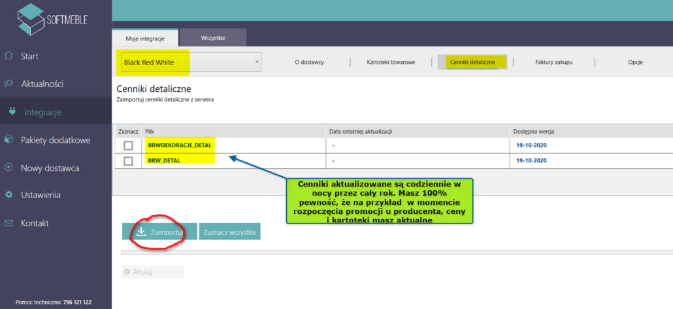This screenshot has width=673, height=309.
Task: Switch to the Wszystkie tab
Action: click(213, 38)
